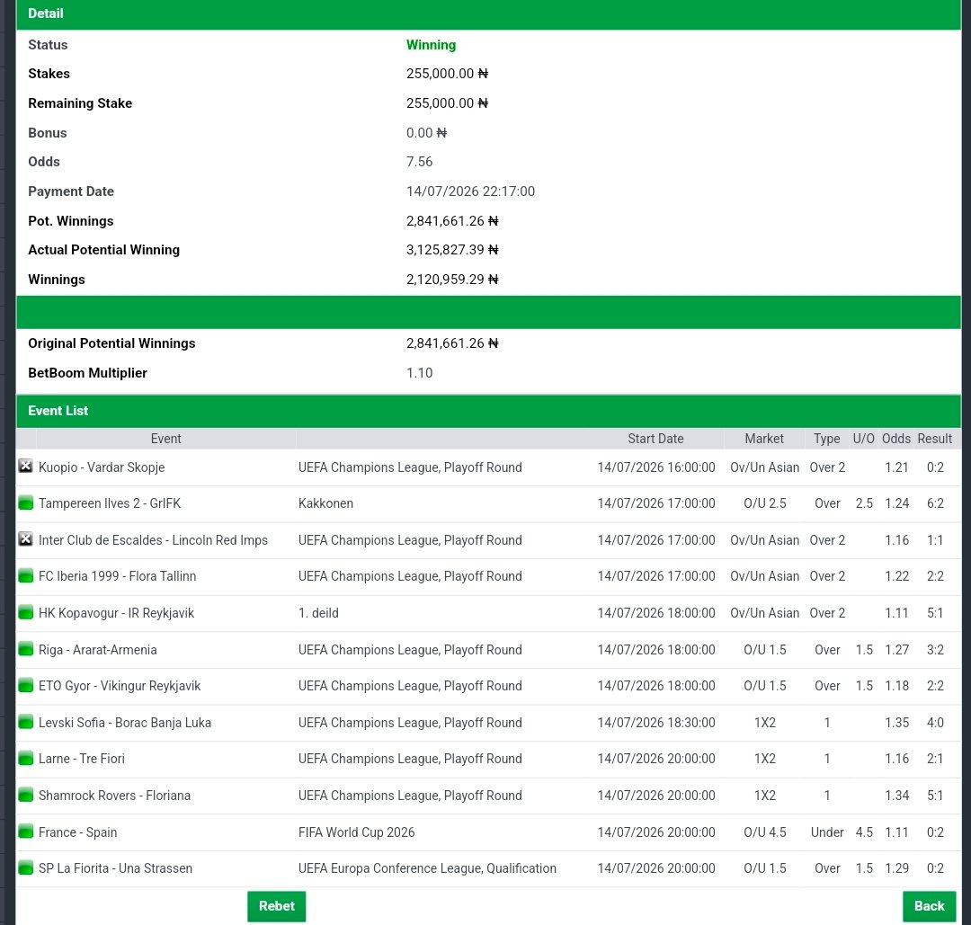The height and width of the screenshot is (925, 971).
Task: Select the Riga - Ararat-Armenia event
Action: [x=98, y=650]
